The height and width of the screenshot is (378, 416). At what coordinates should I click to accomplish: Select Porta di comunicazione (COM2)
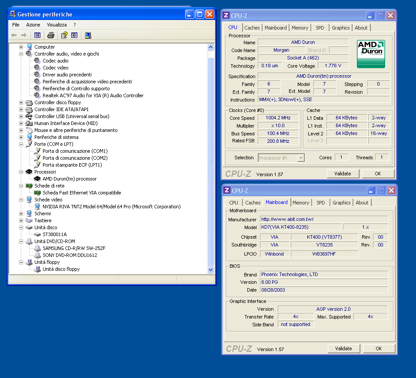[75, 158]
